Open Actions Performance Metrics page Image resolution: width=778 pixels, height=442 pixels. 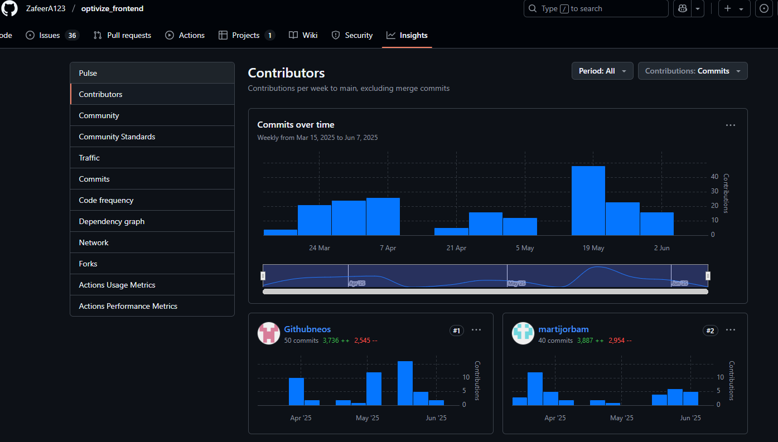coord(152,306)
